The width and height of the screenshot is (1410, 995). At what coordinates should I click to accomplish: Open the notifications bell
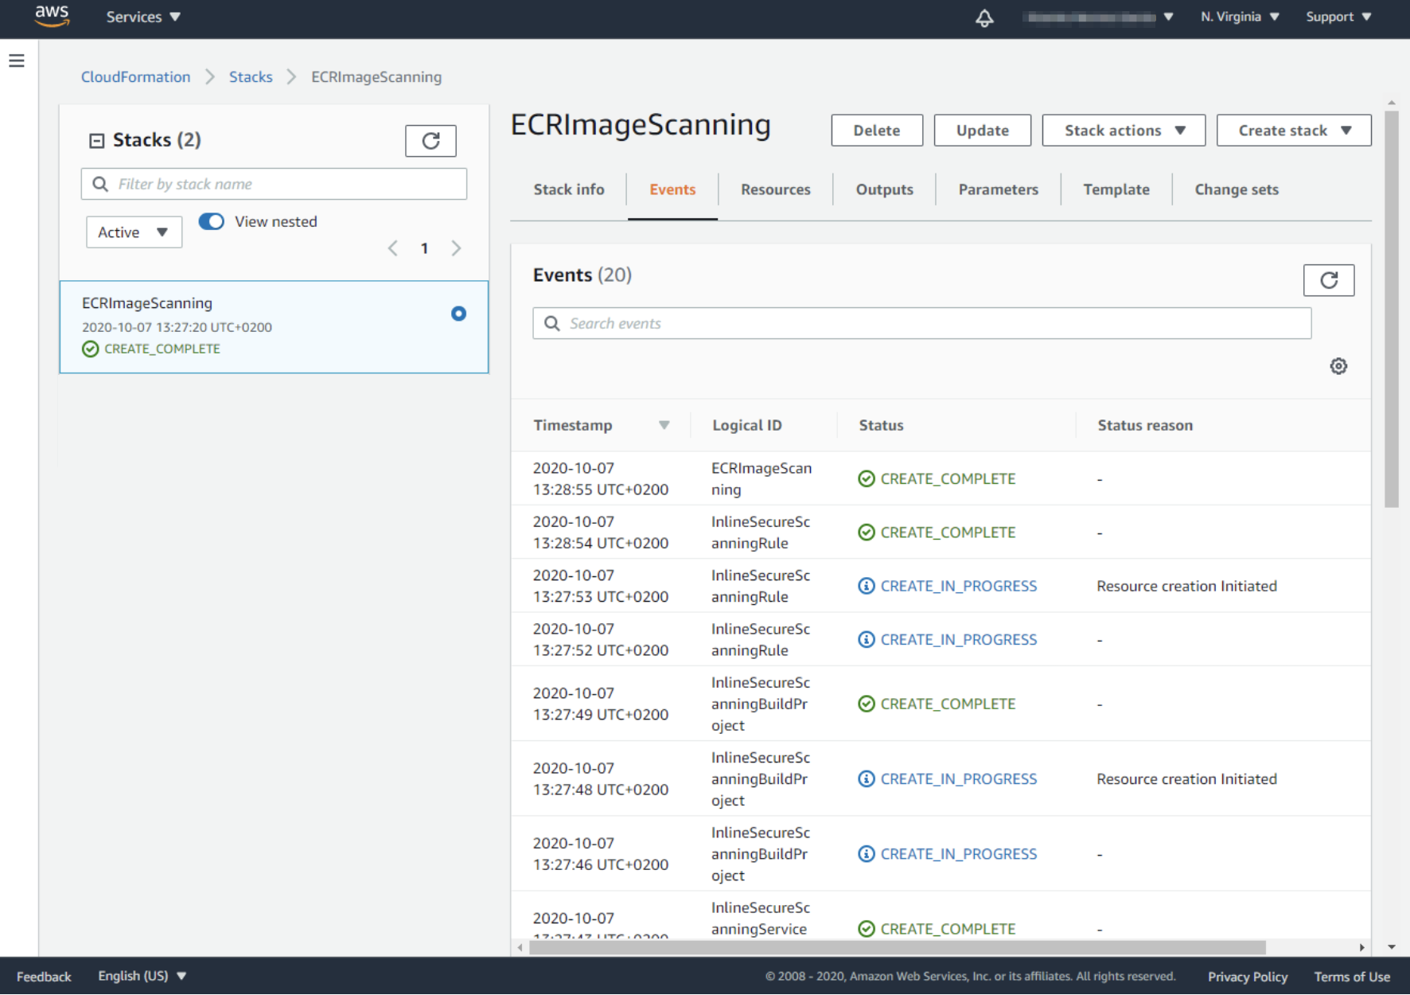point(984,18)
